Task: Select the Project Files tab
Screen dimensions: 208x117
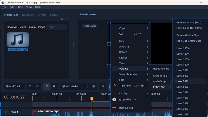Action: point(11,15)
